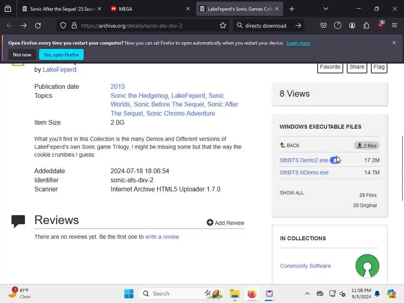
Task: Close the MEGA tab
Action: tap(188, 9)
